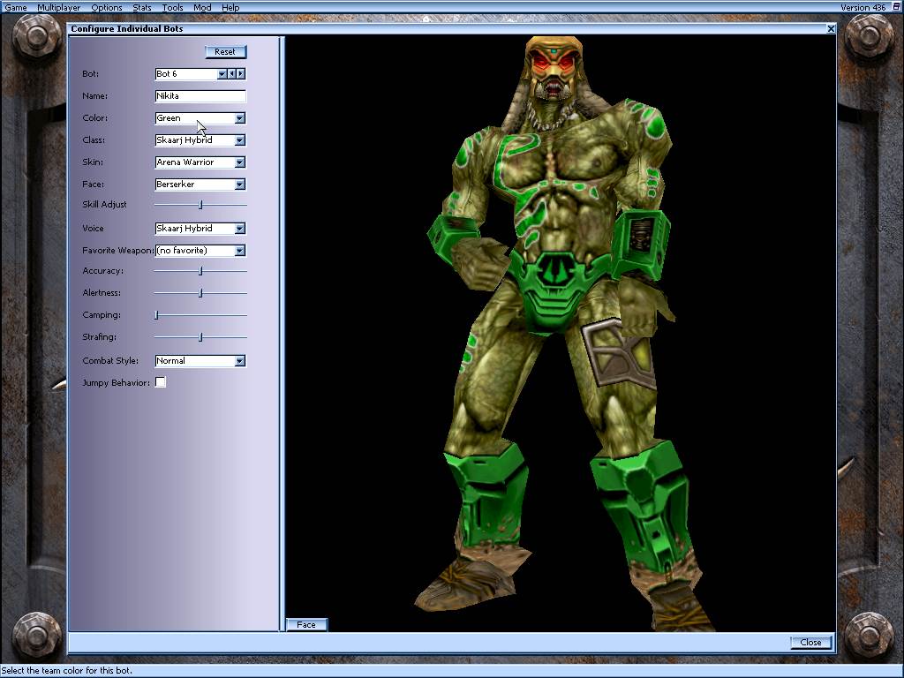Click the Version 436 text

863,7
